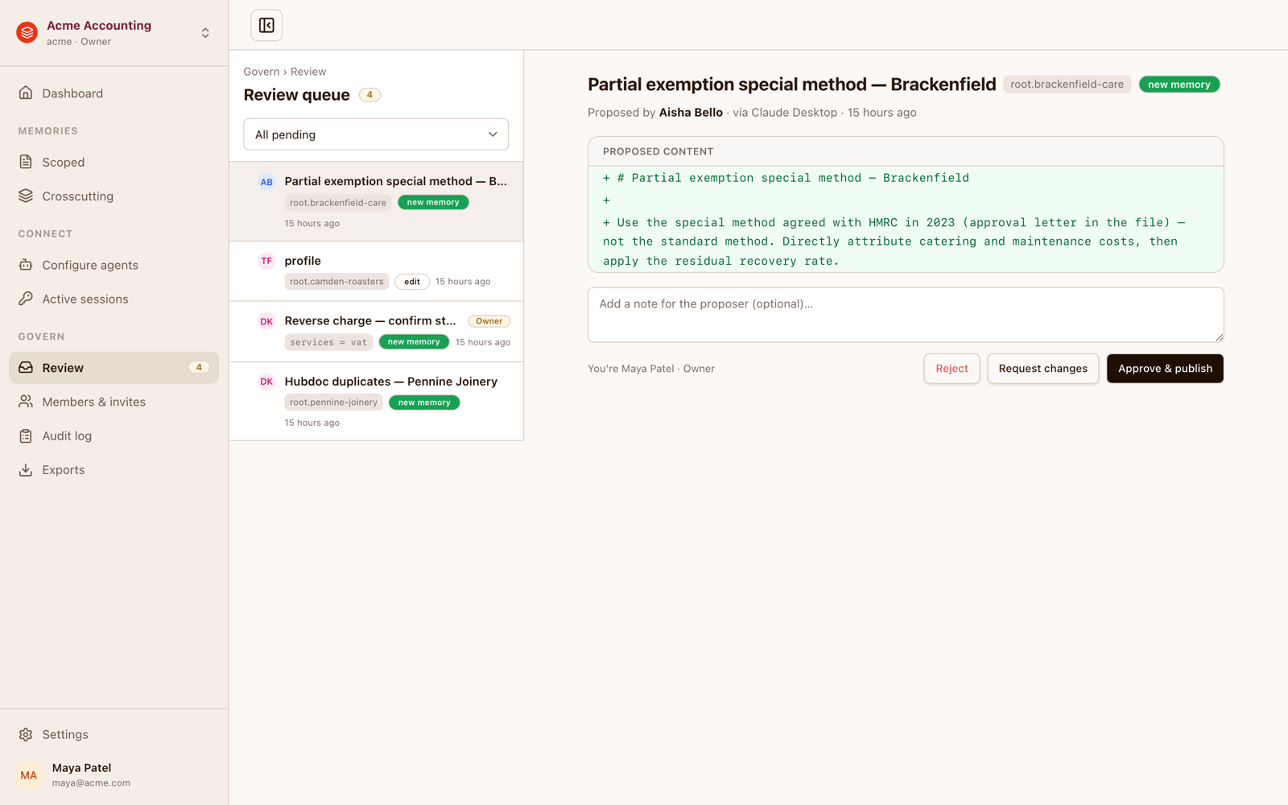Click Request changes button
1288x805 pixels.
[1042, 369]
